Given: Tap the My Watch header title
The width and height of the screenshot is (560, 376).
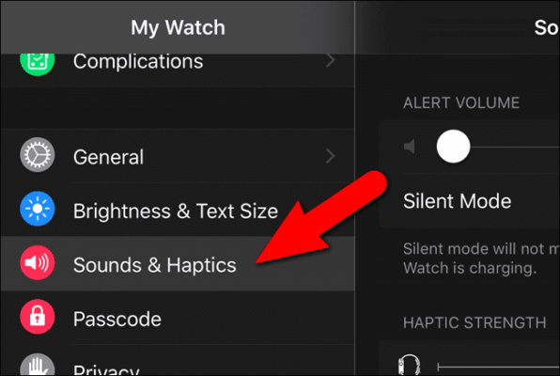Looking at the screenshot, I should click(x=178, y=27).
